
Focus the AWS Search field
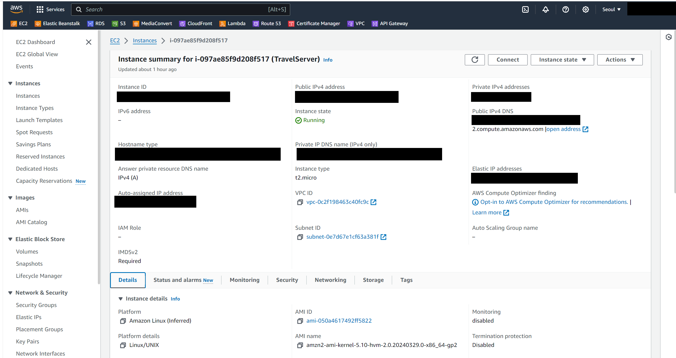click(x=181, y=9)
